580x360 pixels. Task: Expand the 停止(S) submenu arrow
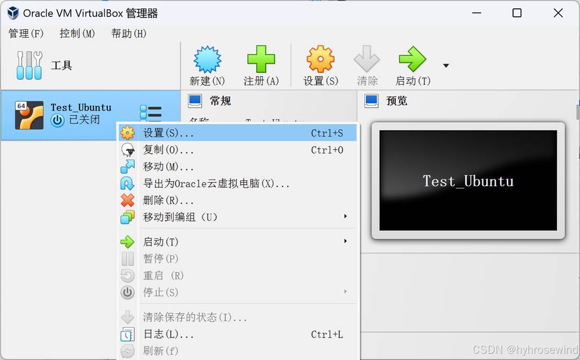345,291
